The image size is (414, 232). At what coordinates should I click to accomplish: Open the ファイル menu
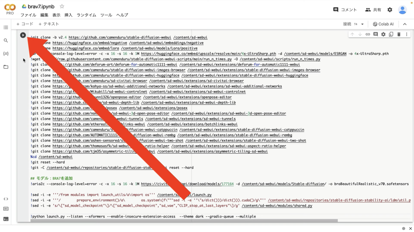(x=28, y=15)
